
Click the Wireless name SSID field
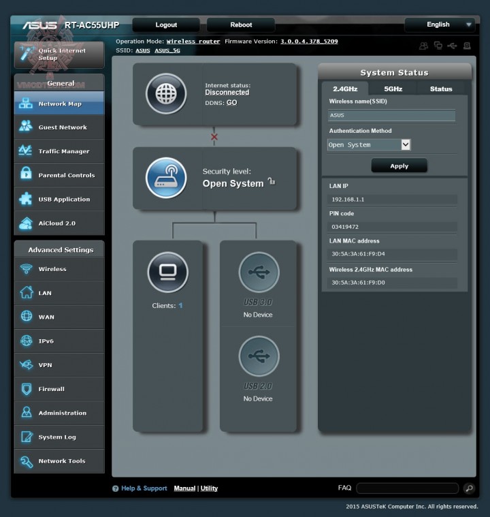coord(391,115)
